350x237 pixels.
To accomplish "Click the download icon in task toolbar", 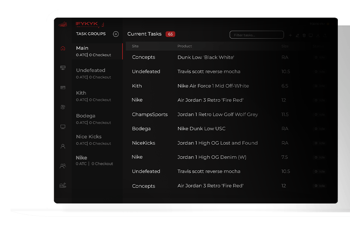I will point(318,35).
